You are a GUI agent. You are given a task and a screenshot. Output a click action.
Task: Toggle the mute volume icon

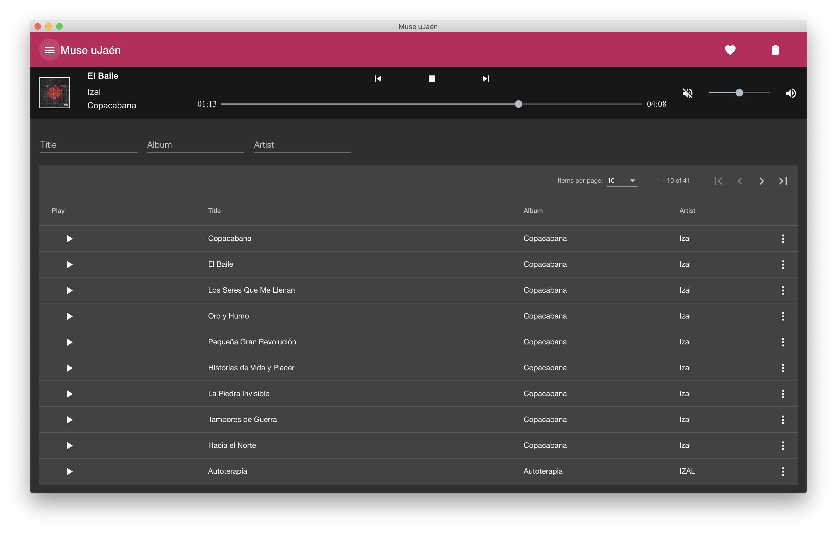coord(688,93)
